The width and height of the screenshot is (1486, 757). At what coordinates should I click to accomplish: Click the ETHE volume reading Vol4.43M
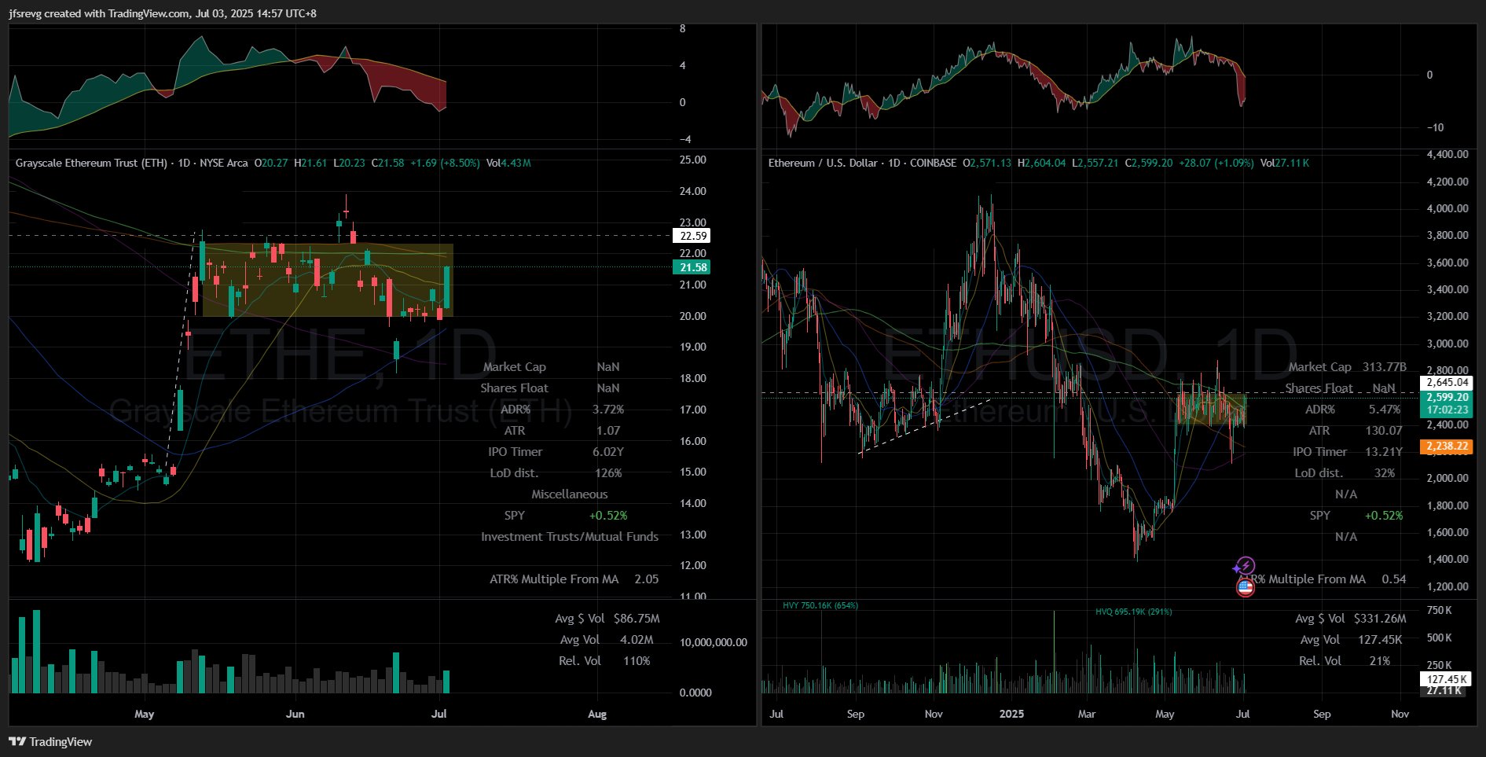(508, 163)
